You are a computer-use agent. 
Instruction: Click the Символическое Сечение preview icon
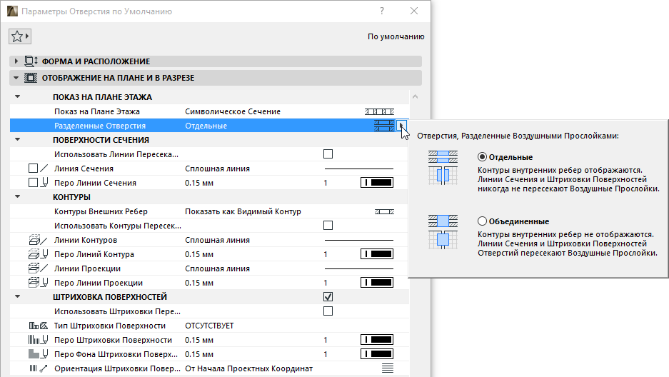pos(379,111)
